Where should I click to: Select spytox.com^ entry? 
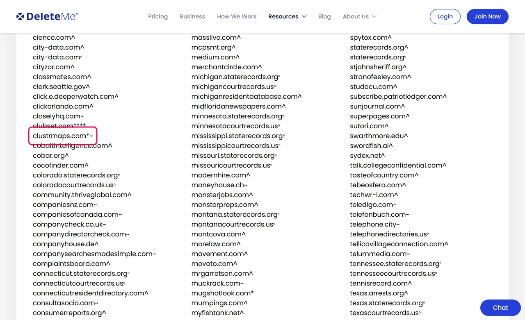[x=371, y=37]
